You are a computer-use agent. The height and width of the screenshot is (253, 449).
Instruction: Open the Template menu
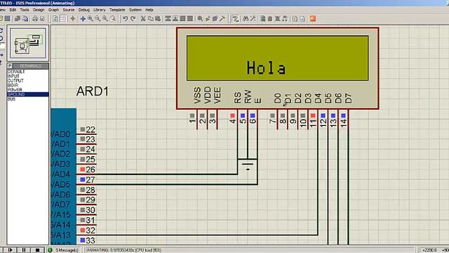[117, 10]
